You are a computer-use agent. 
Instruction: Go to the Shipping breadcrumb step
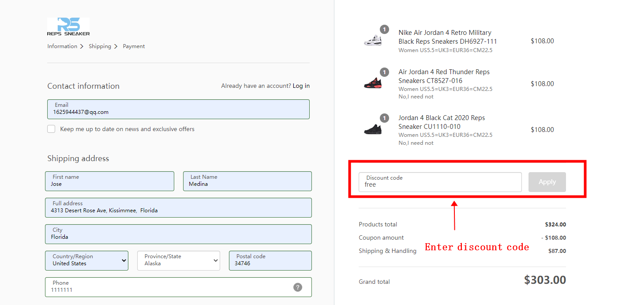pyautogui.click(x=100, y=46)
